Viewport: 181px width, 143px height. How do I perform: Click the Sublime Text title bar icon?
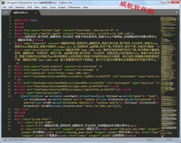[x=3, y=3]
